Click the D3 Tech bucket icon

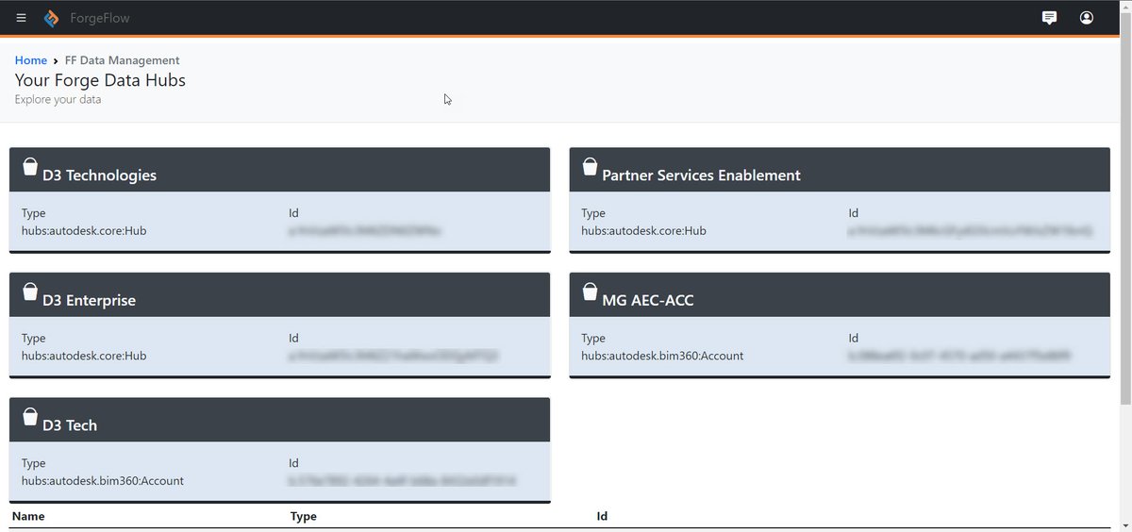click(29, 416)
